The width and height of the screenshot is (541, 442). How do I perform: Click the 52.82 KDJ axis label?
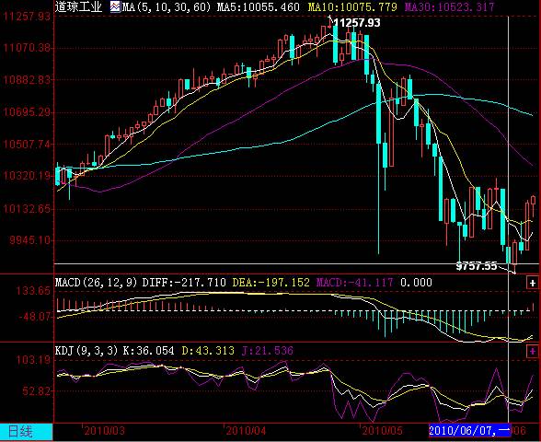pyautogui.click(x=37, y=391)
